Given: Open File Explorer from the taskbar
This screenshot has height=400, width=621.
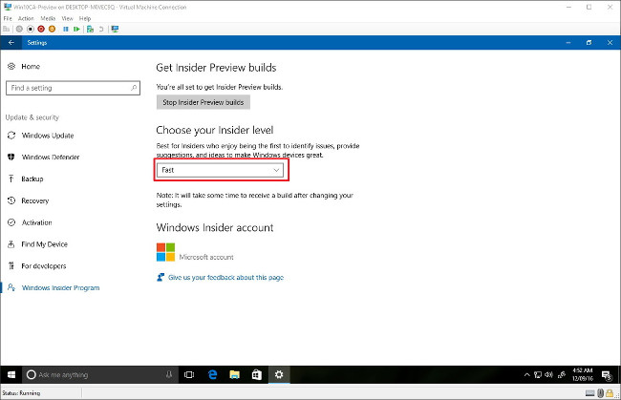Looking at the screenshot, I should [234, 374].
